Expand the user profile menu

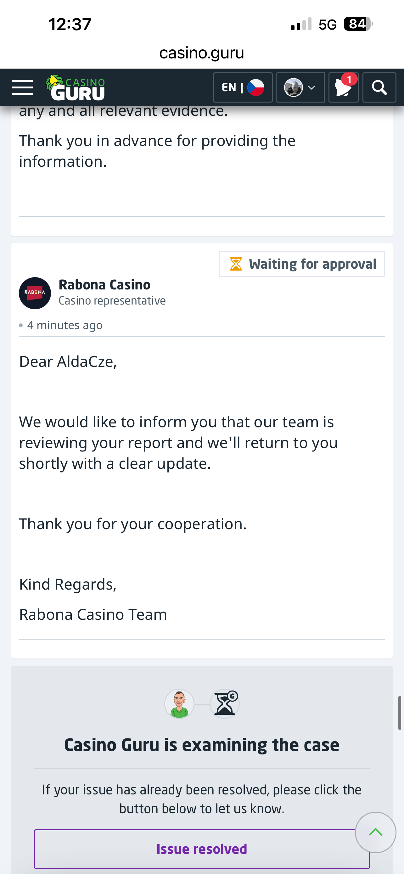(x=300, y=87)
